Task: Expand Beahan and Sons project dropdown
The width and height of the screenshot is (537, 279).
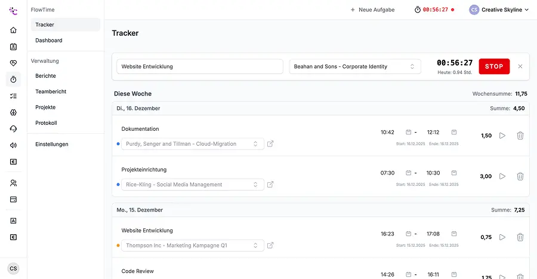Action: coord(355,67)
